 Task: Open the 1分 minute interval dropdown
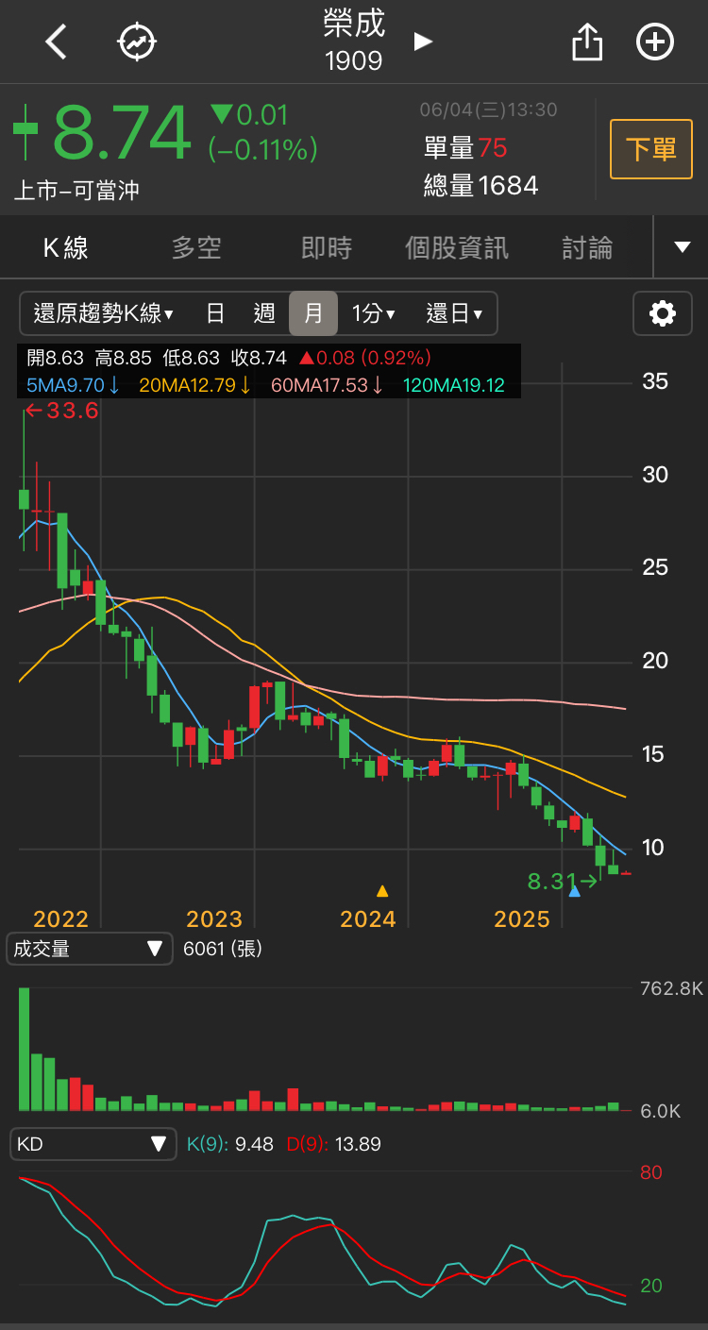tap(373, 313)
